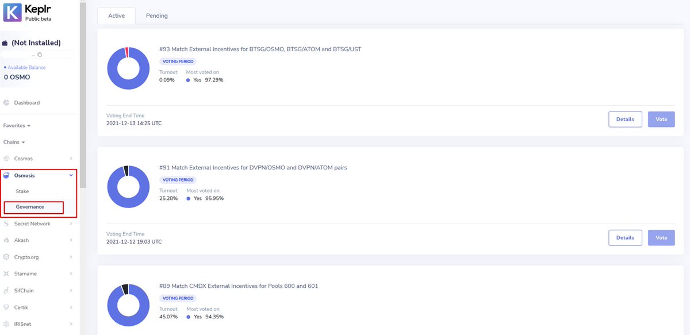Expand the Crypto.org chevron
The image size is (690, 335).
[71, 257]
